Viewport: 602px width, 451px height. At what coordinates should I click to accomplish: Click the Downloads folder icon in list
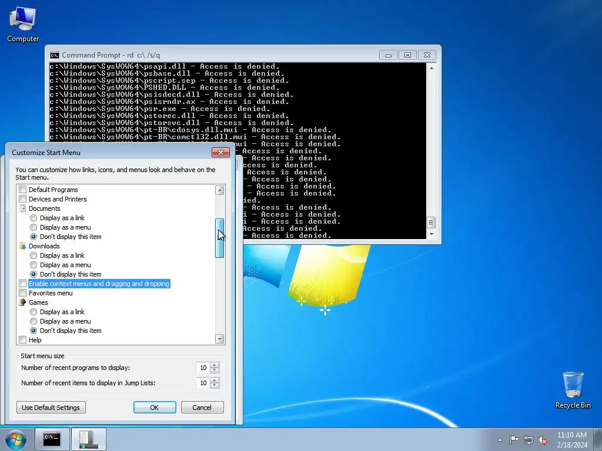pyautogui.click(x=23, y=246)
